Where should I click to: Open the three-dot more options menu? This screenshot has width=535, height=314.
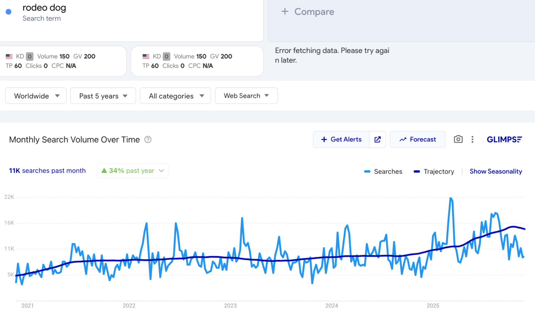472,139
